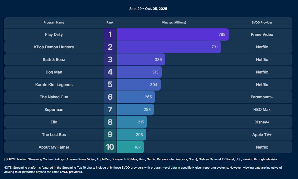Select the Paramount+ provider label

(262, 97)
